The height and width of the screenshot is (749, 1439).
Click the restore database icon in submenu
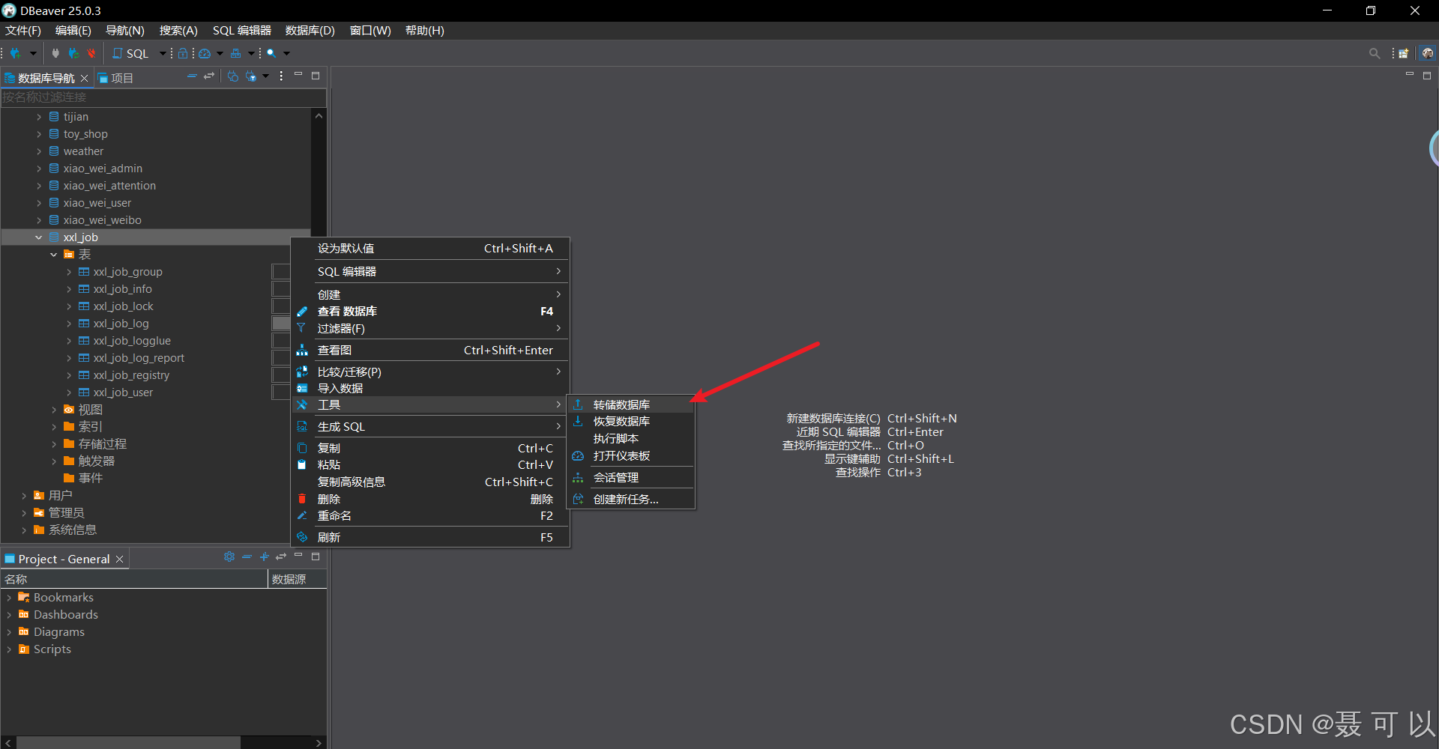coord(578,421)
